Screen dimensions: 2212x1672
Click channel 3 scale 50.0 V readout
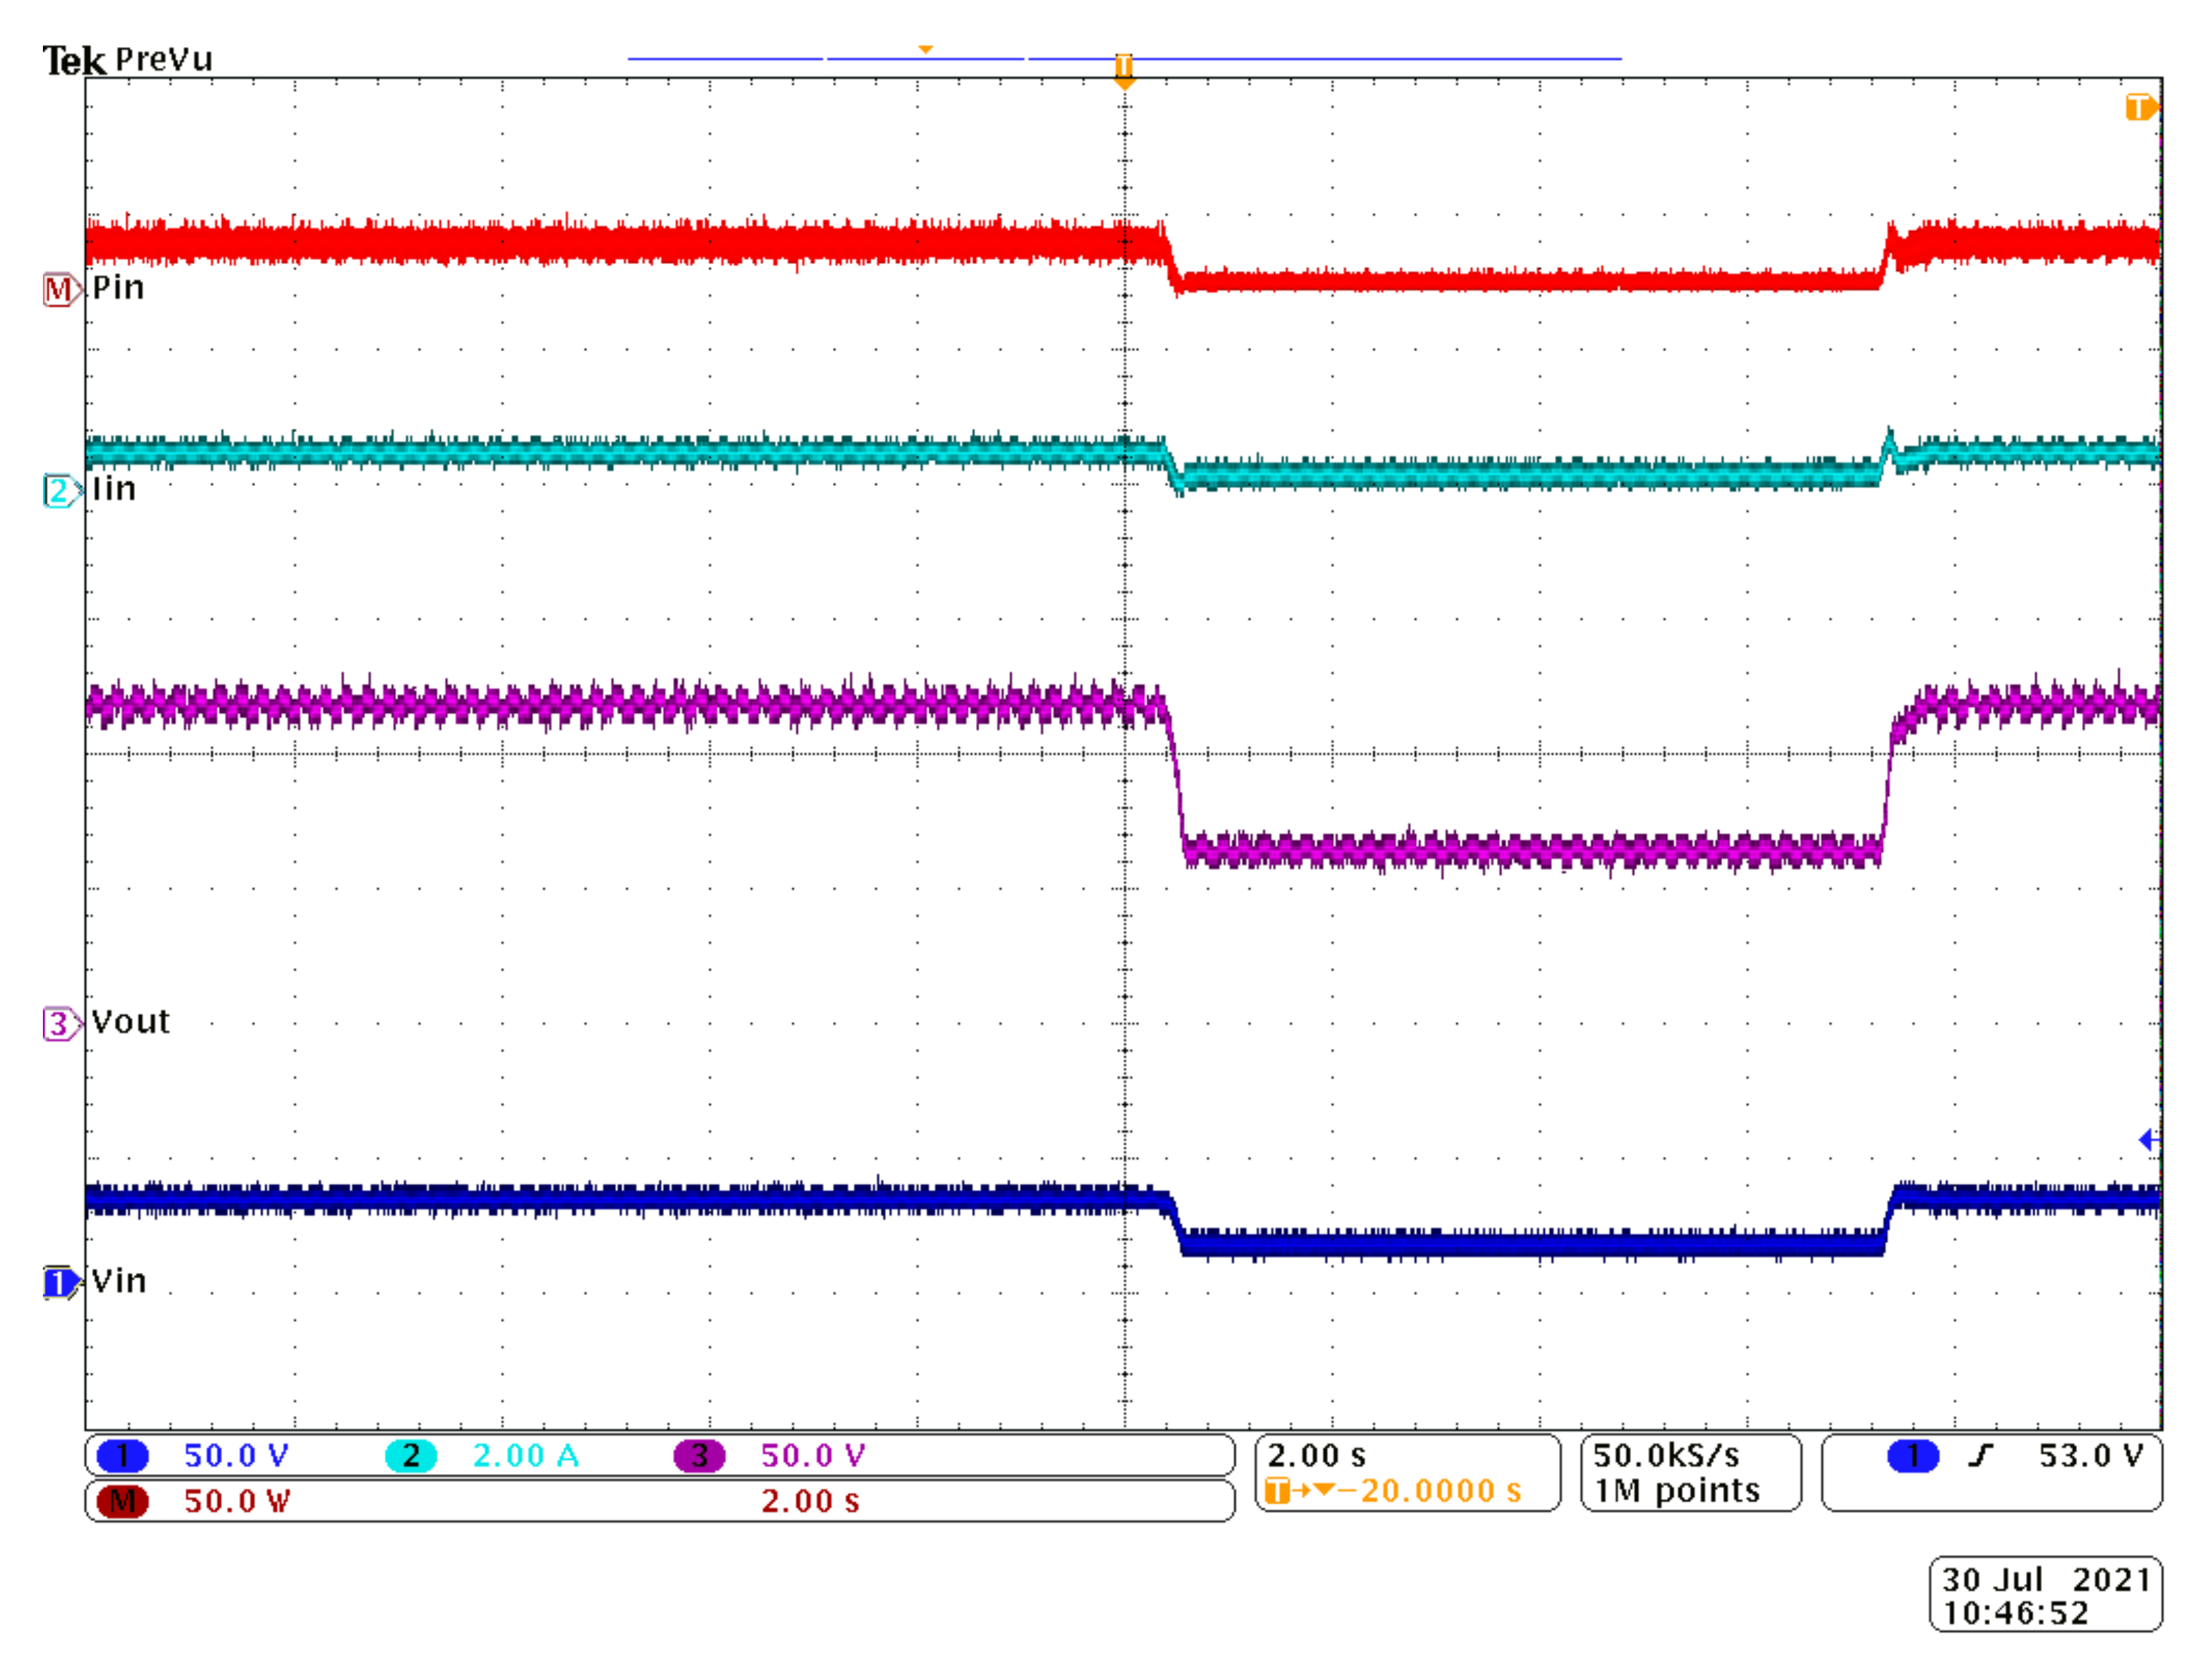tap(813, 1456)
